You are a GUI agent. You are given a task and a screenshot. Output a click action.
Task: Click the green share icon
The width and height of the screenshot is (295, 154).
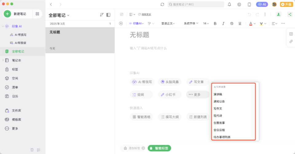pos(290,14)
